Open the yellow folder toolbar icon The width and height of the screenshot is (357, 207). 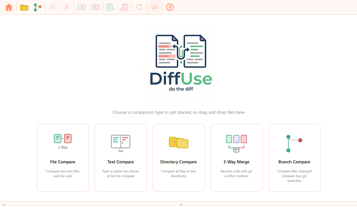[x=24, y=7]
